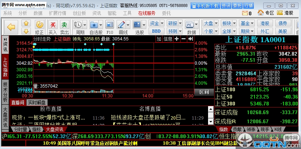Expand the 周期 dropdown arrow

[85, 25]
